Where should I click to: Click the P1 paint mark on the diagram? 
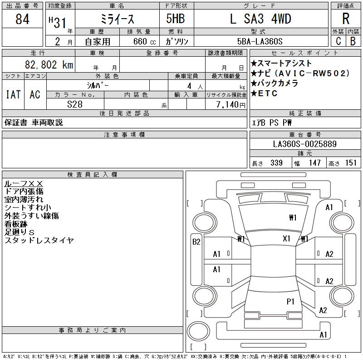tap(290, 301)
